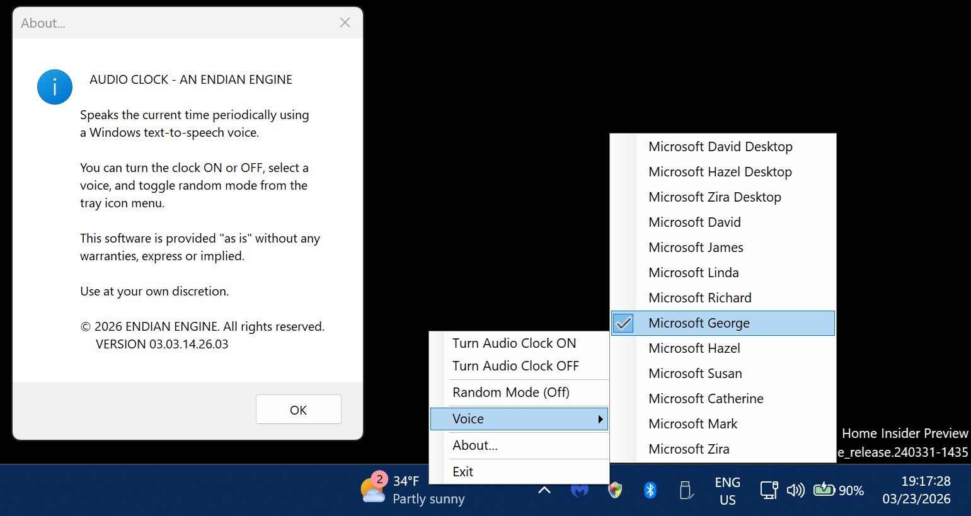Click the USB safely remove hardware icon
Image resolution: width=971 pixels, height=516 pixels.
pyautogui.click(x=686, y=490)
